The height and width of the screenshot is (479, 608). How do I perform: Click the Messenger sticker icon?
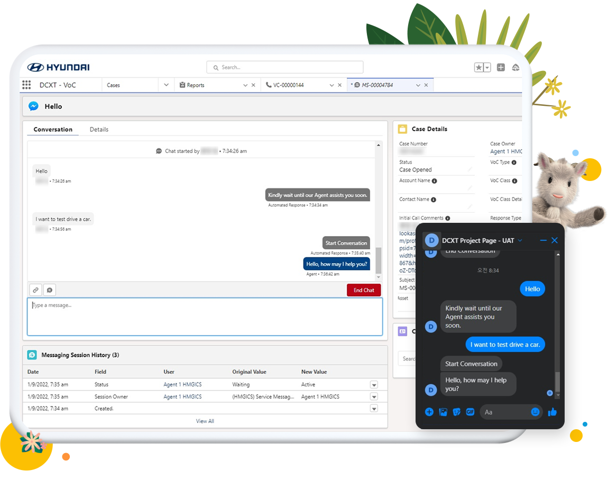pos(457,412)
